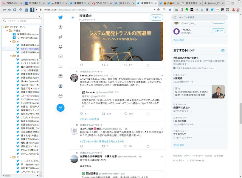This screenshot has height=178, width=242.
Task: Go back with the arrow beside 深澤諭史
Action: pos(73,18)
